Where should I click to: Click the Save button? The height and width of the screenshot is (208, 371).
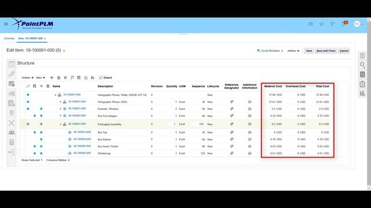click(309, 51)
